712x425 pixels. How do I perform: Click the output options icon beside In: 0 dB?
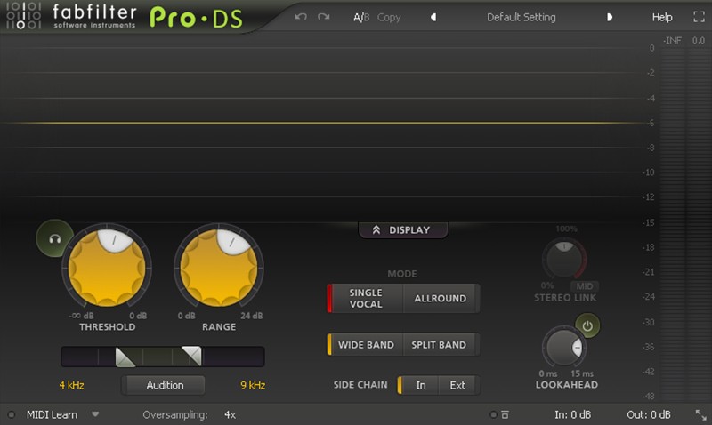(x=505, y=414)
